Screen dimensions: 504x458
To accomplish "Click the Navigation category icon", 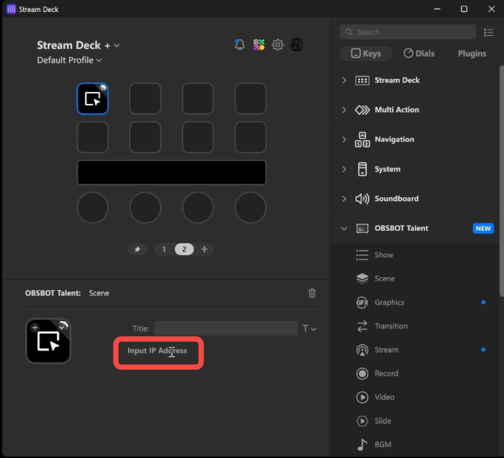I will (x=362, y=139).
